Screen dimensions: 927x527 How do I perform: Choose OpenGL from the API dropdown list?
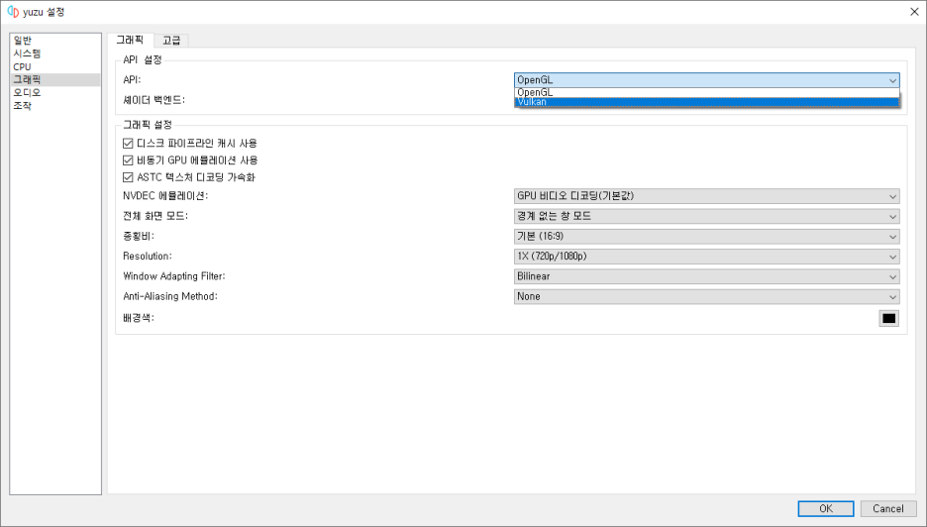tap(706, 92)
